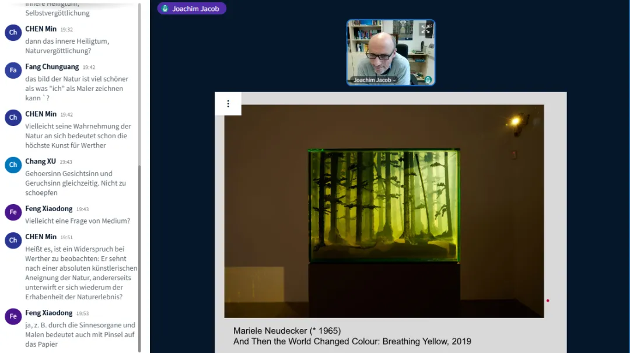This screenshot has height=353, width=630.
Task: Click the word 'Selbstvergöttlichung' in chat
Action: point(57,13)
